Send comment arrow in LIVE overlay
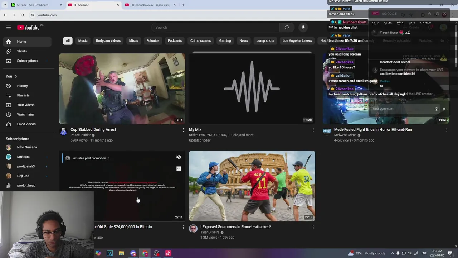 (x=444, y=109)
